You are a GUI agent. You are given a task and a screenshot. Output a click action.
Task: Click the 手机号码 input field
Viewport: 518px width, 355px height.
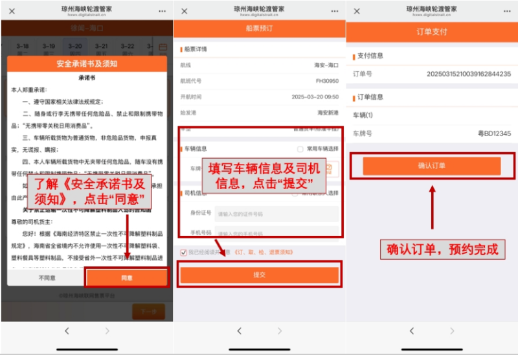275,233
